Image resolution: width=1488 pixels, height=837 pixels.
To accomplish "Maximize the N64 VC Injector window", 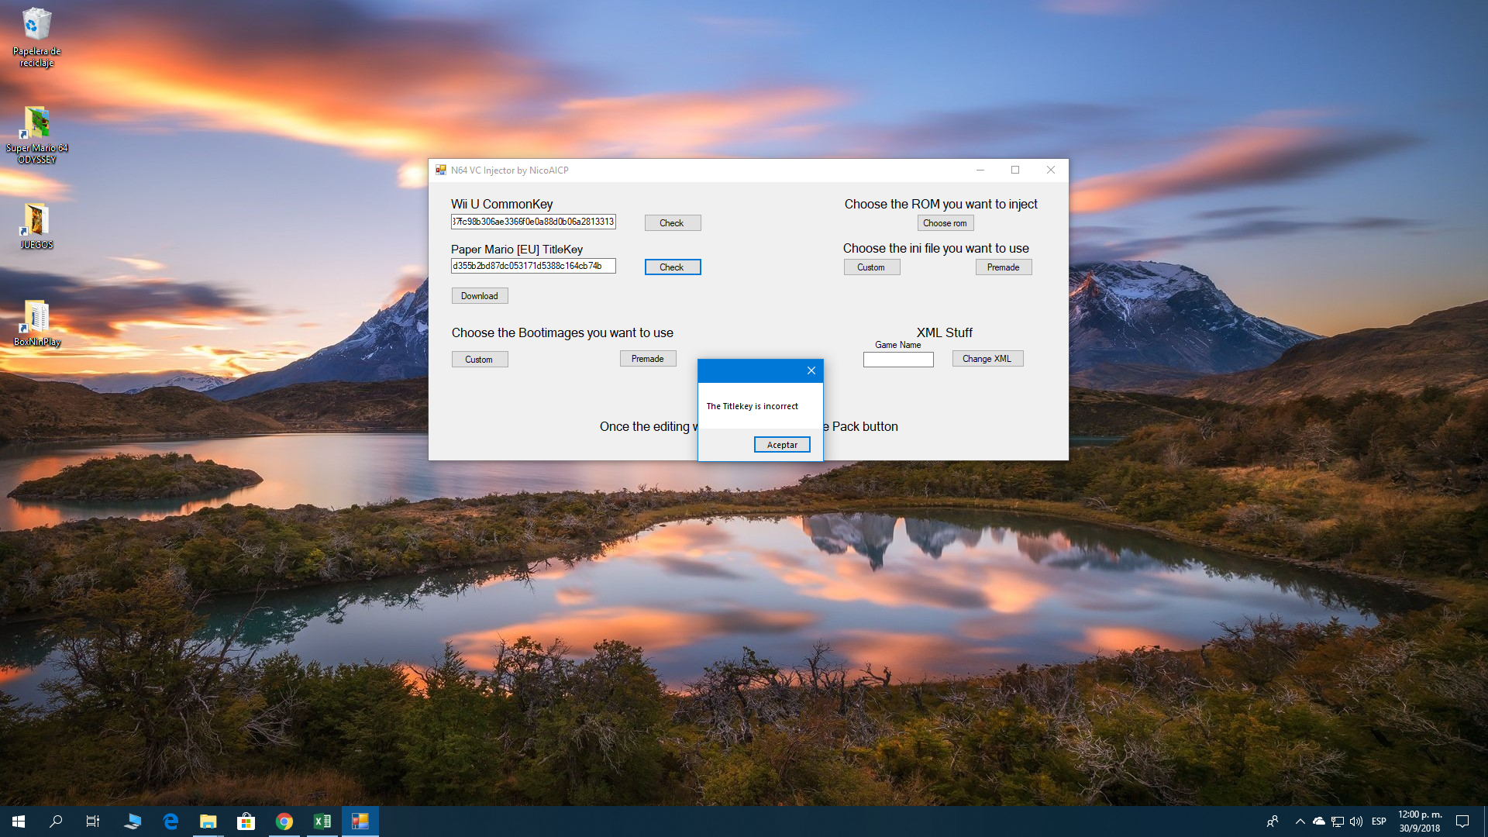I will (1015, 170).
